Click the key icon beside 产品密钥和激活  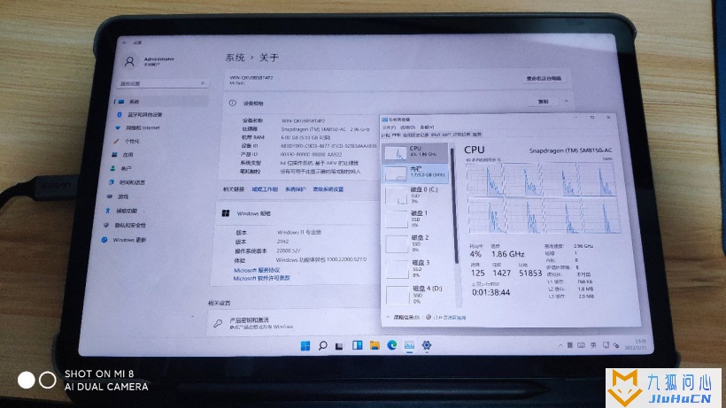point(218,323)
